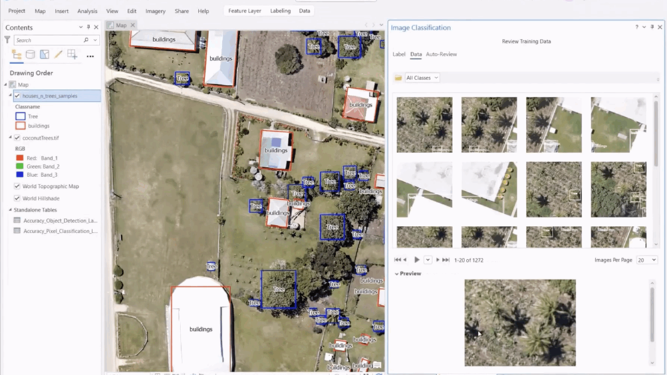Select List By Data Source icon
Image resolution: width=667 pixels, height=375 pixels.
30,55
